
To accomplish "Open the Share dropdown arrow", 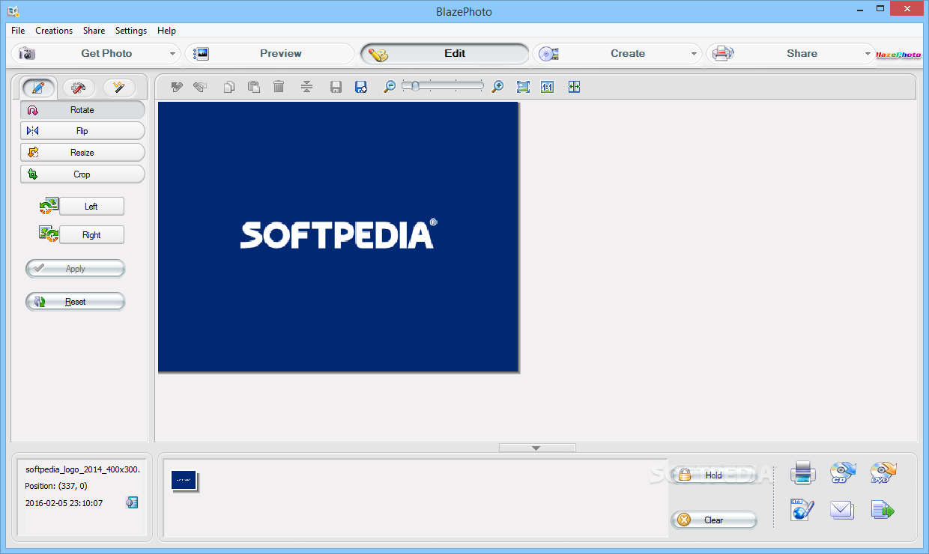I will [868, 54].
